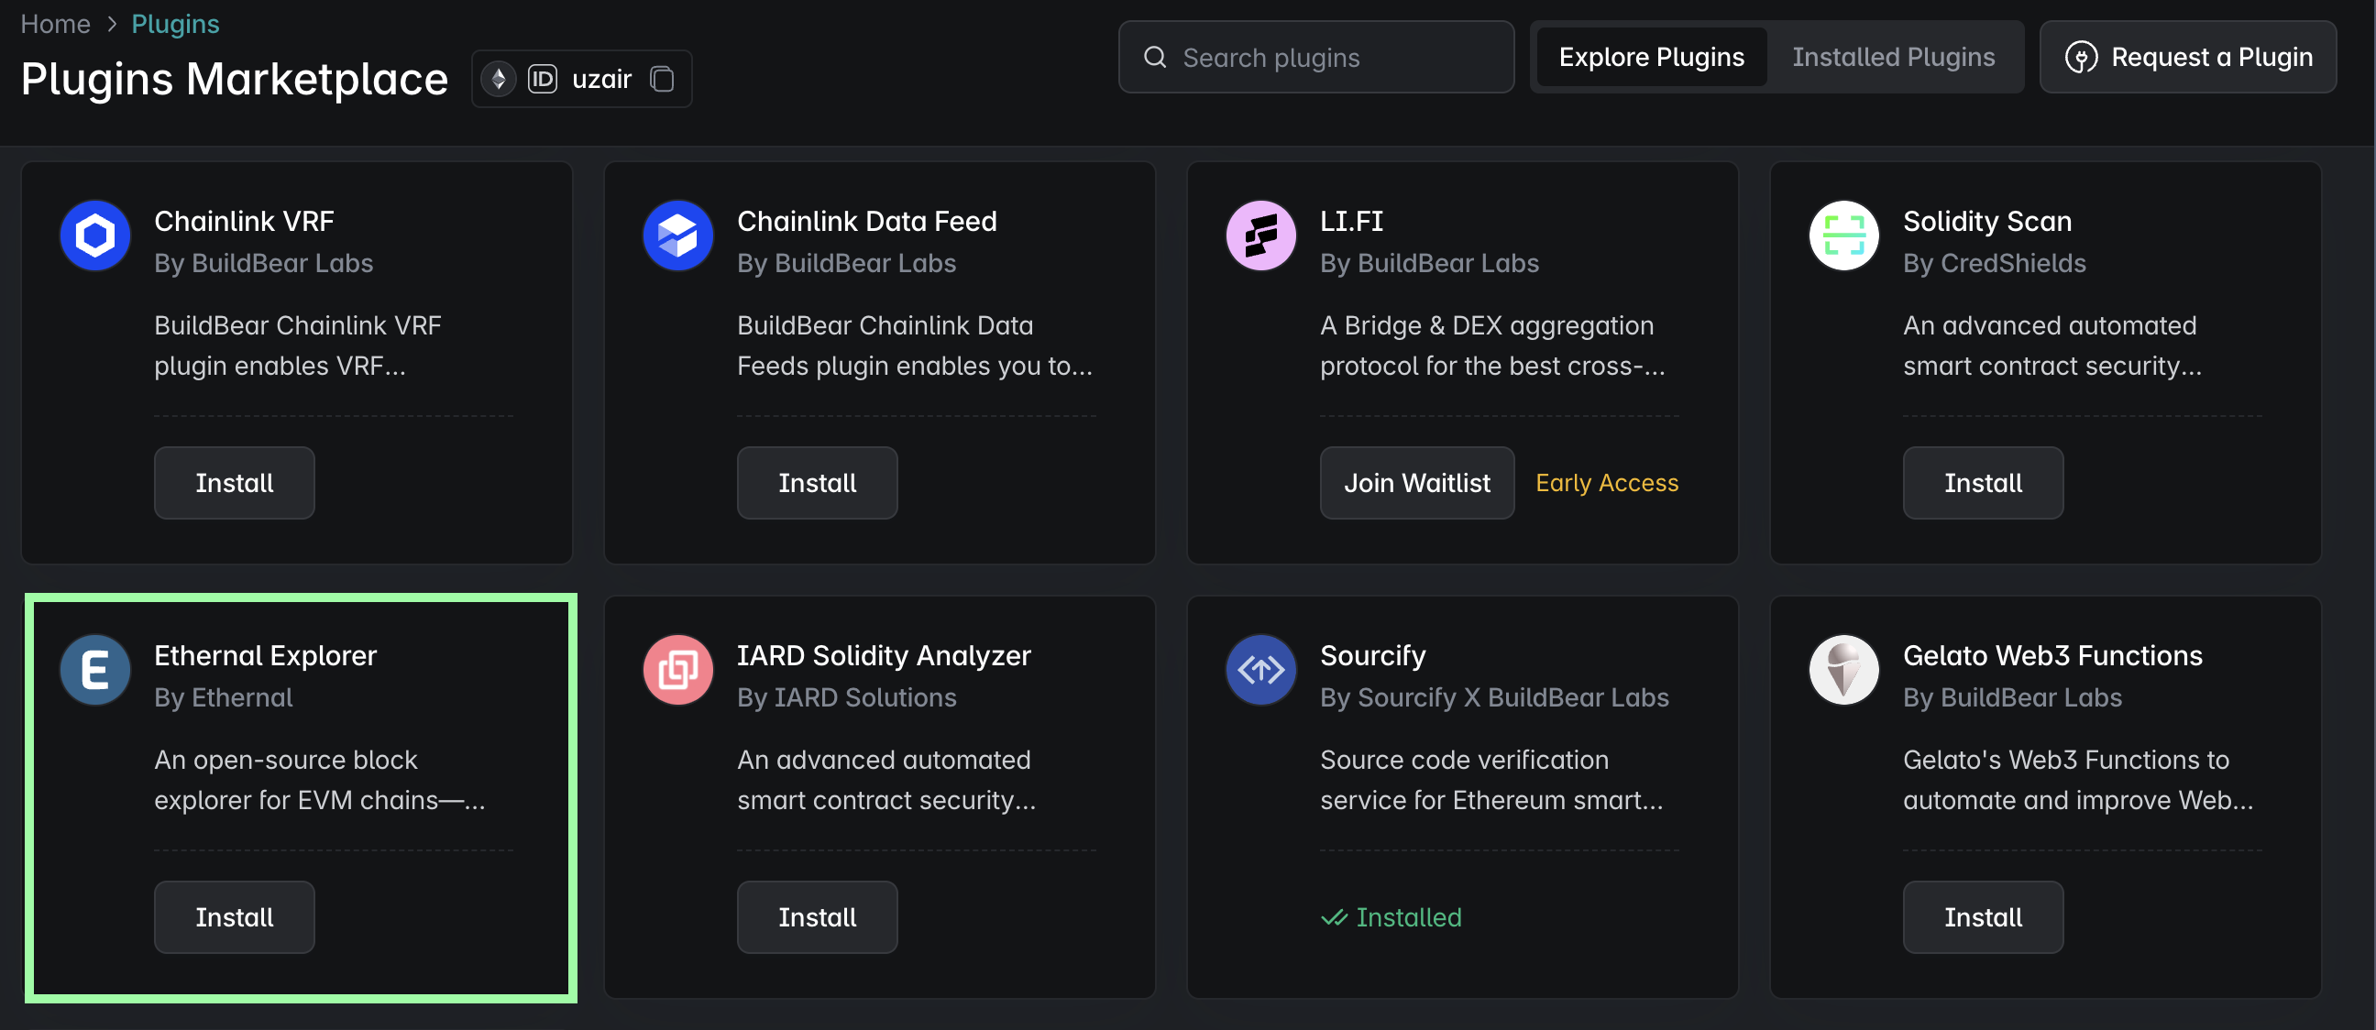Click 'By CredShields' author text
Viewport: 2376px width, 1030px height.
(x=1994, y=264)
